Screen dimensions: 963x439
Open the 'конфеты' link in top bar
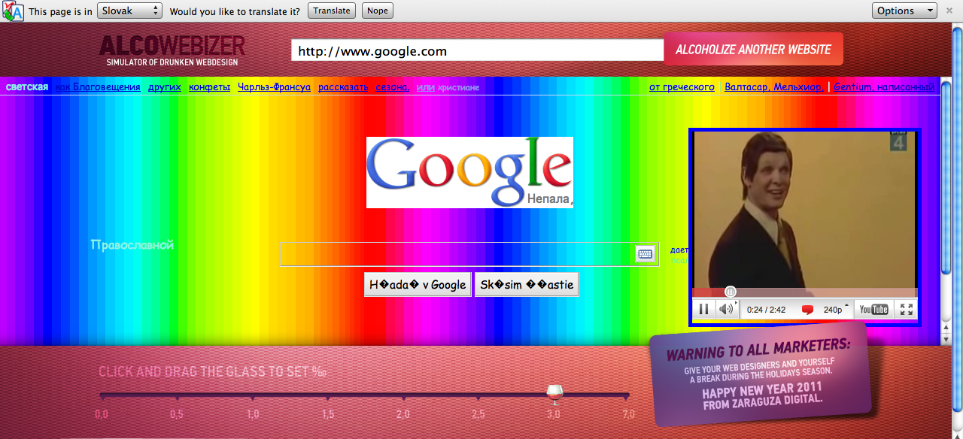(x=209, y=87)
